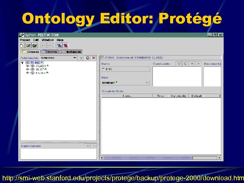Click the Constraints add plus button
The image size is (244, 183).
[192, 64]
